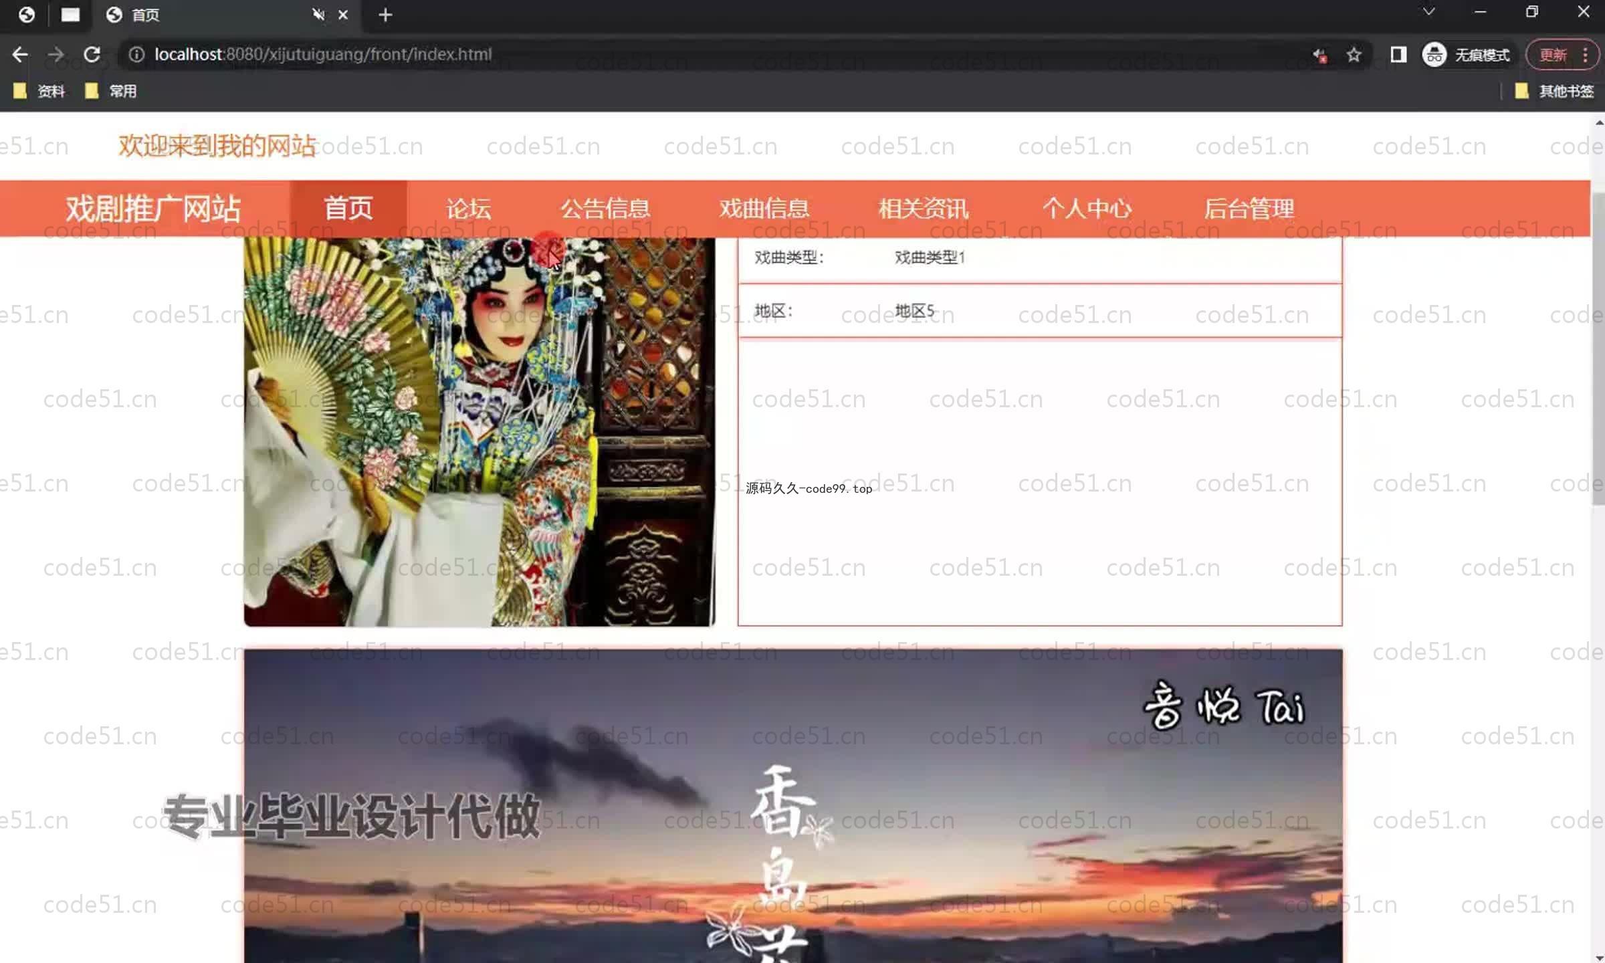Open the incognito 无痕模式 profile indicator

click(x=1466, y=54)
